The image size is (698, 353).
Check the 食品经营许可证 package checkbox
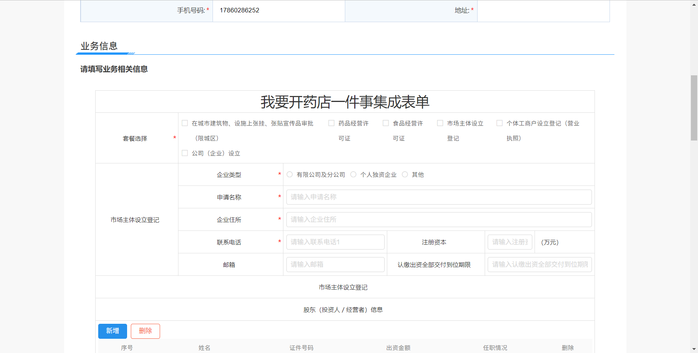coord(386,123)
